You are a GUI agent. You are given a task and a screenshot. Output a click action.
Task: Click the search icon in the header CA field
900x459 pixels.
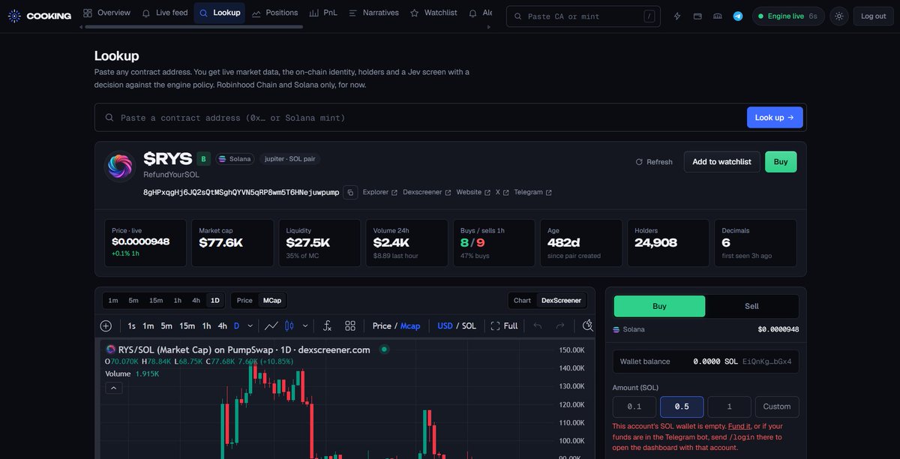click(518, 16)
